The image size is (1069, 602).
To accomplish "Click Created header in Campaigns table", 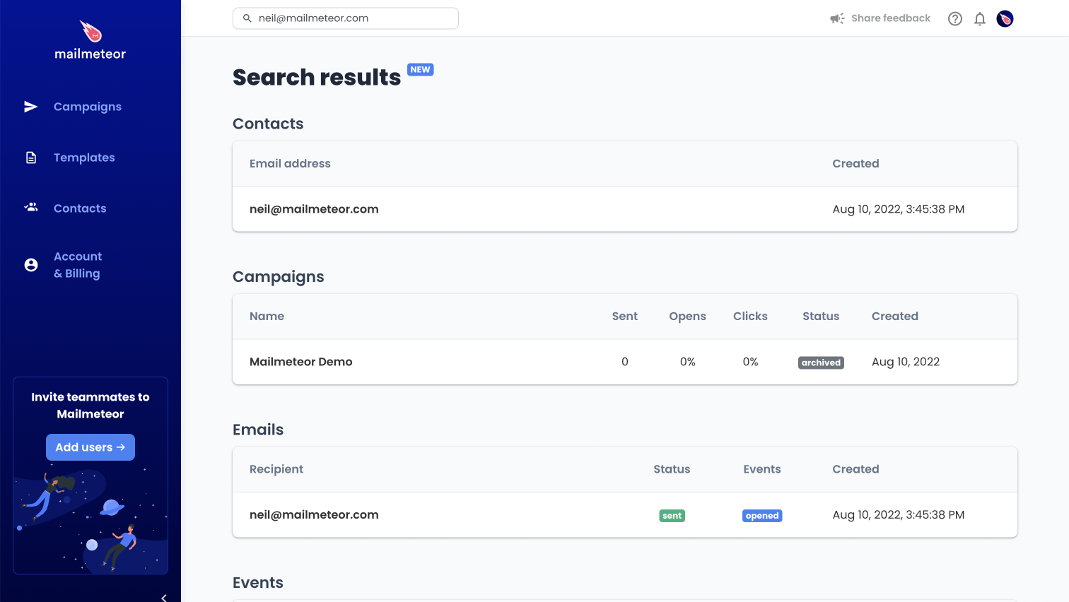I will (895, 317).
